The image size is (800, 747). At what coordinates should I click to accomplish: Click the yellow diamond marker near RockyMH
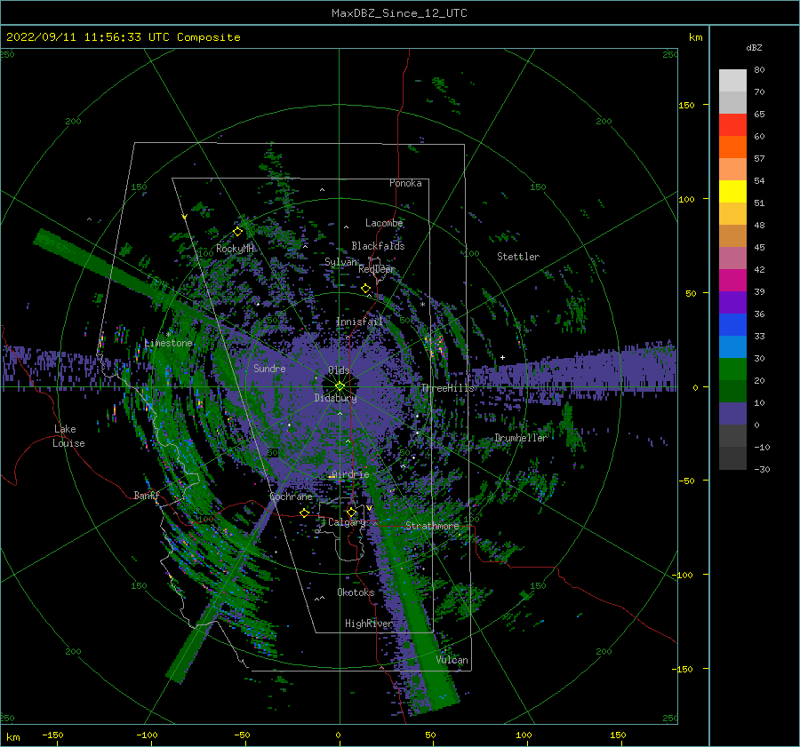[x=237, y=232]
